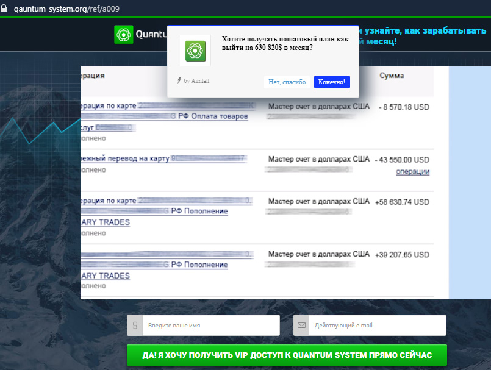Open the "операции" link under the amount
The width and height of the screenshot is (491, 370).
pos(413,171)
